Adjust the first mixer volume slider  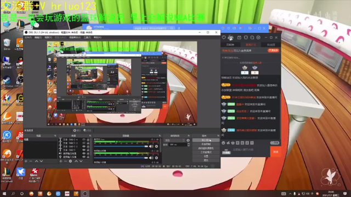121,146
